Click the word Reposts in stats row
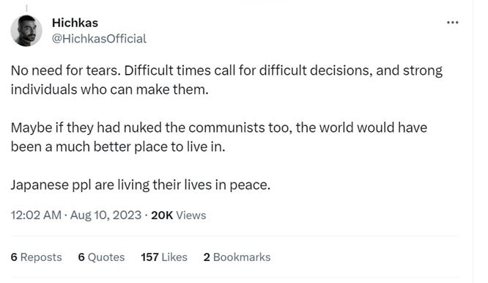This screenshot has height=283, width=488. point(41,257)
